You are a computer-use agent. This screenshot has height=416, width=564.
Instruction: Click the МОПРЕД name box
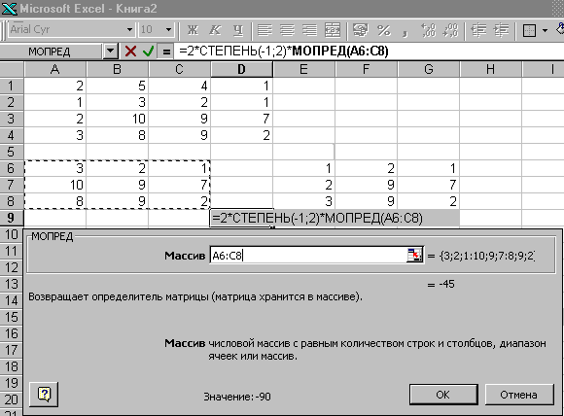tap(52, 52)
